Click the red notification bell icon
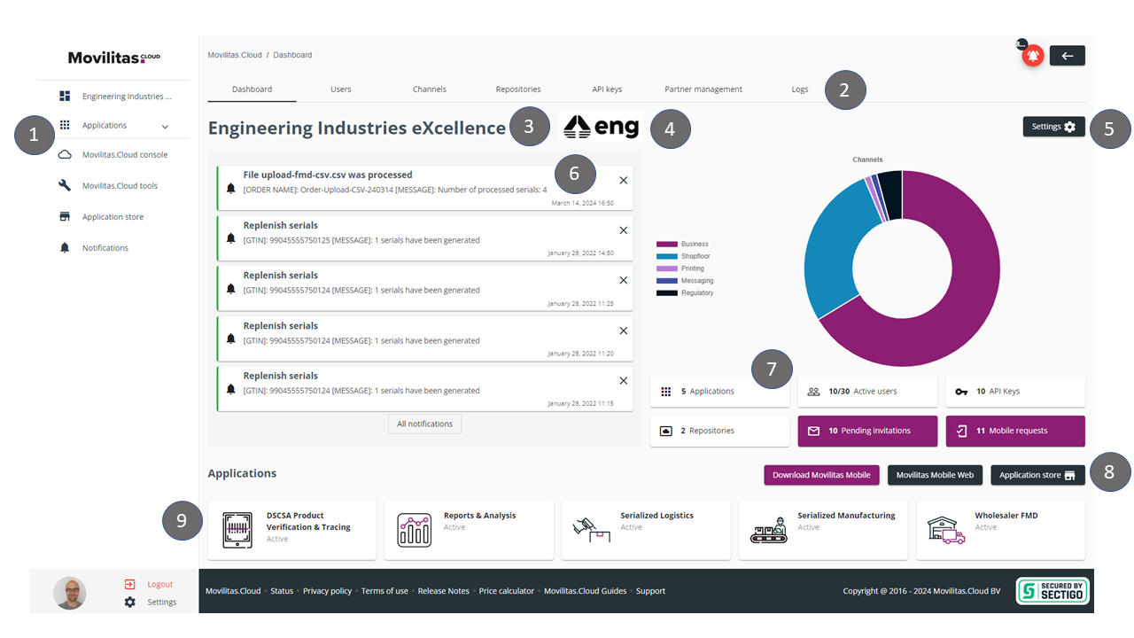Screen dimensions: 1134x638 tap(1033, 56)
